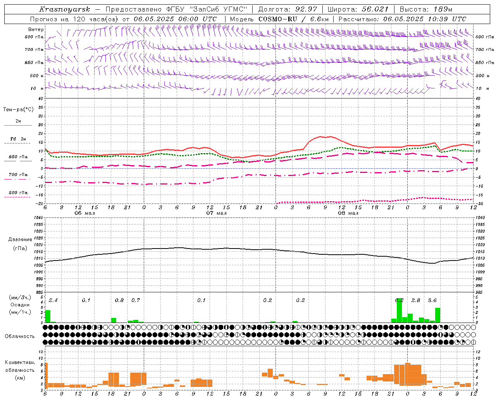Click the 'Осадки' precipitation label

coord(20,305)
